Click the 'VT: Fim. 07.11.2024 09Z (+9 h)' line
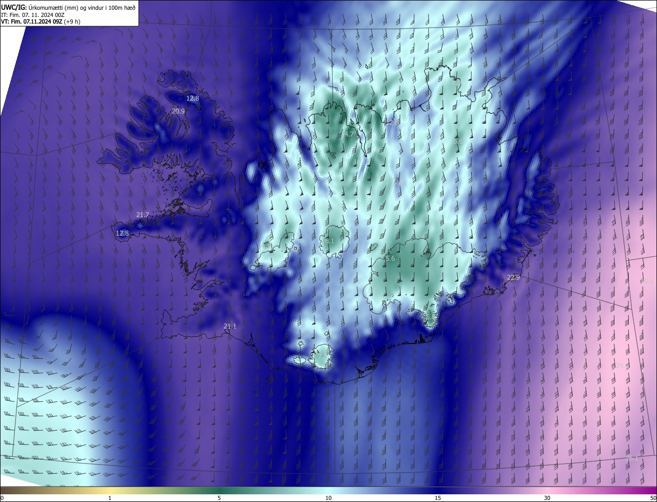The height and width of the screenshot is (502, 657). [41, 22]
